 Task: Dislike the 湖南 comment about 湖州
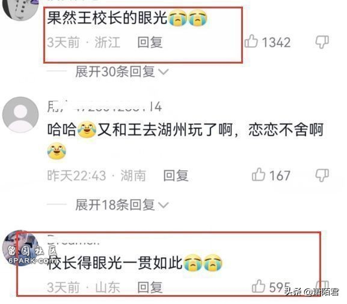(322, 175)
